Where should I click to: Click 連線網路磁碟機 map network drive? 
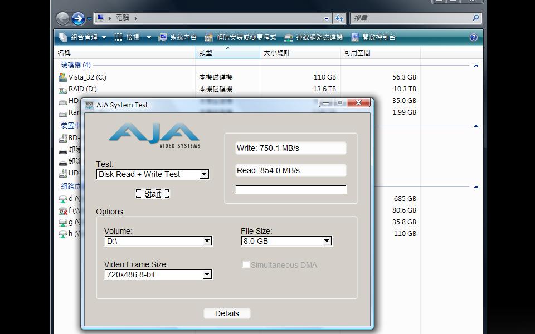[x=314, y=37]
